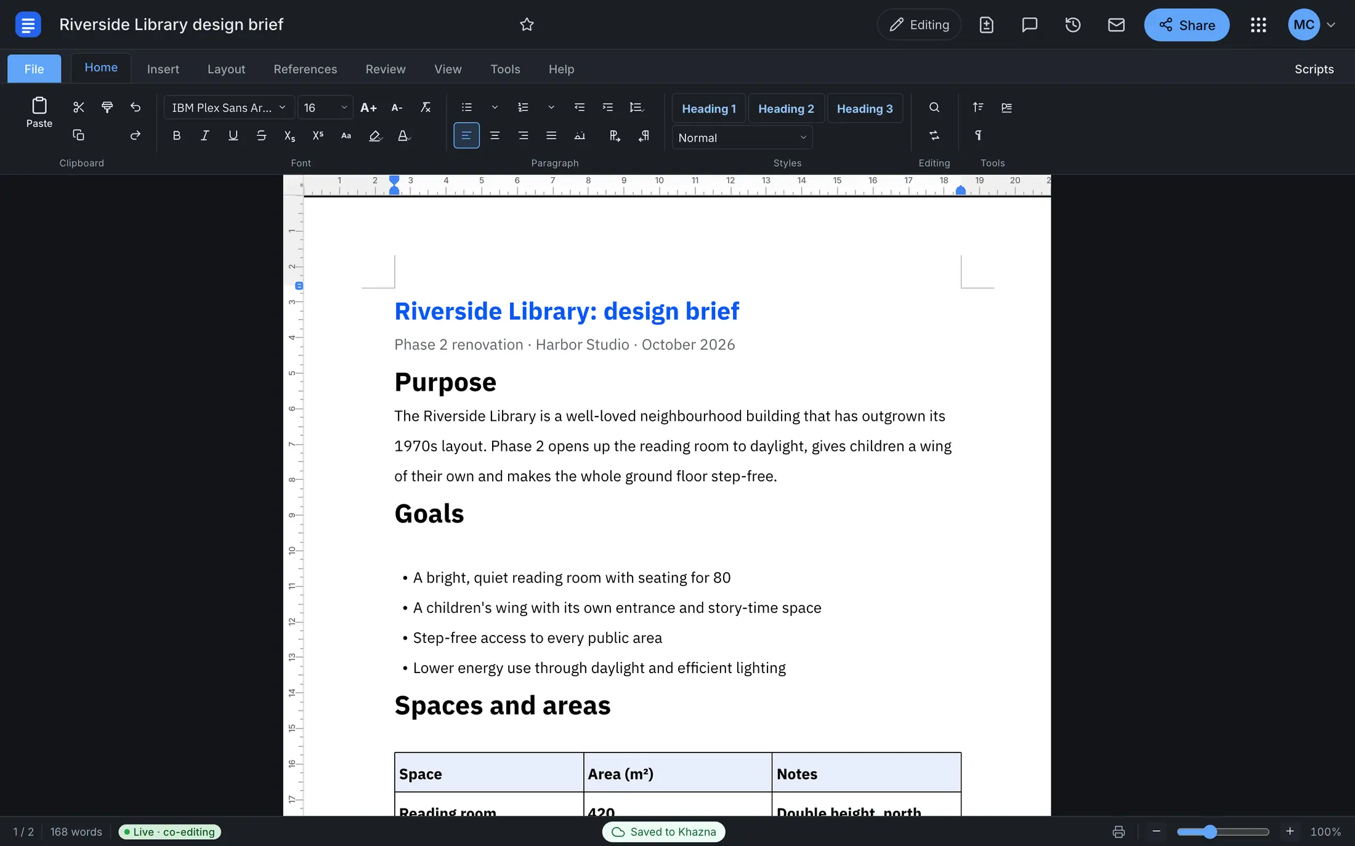Open the font size dropdown
This screenshot has height=846, width=1355.
325,108
